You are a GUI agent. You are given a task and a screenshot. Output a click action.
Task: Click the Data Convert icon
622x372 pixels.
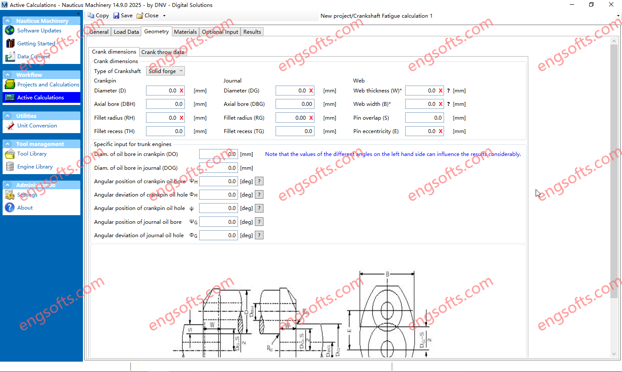pos(10,57)
